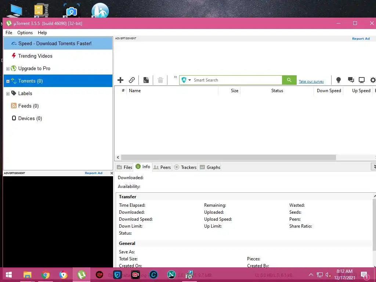The image size is (376, 282).
Task: Select Devices (0) in sidebar
Action: (x=58, y=118)
